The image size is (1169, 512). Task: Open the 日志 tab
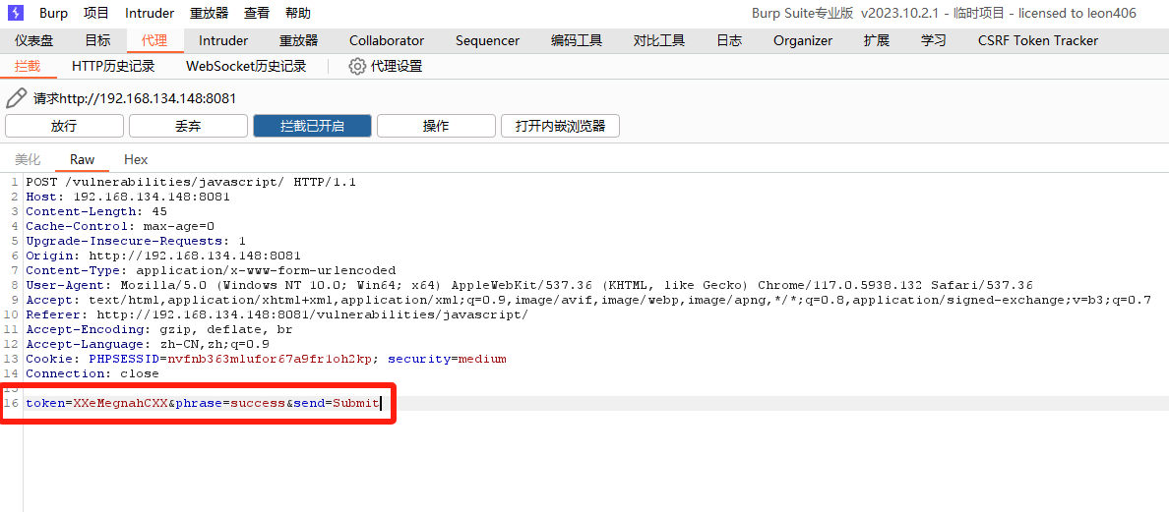[x=729, y=41]
